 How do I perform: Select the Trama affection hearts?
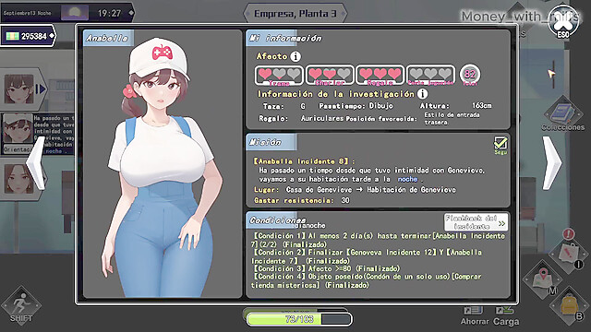click(x=279, y=75)
